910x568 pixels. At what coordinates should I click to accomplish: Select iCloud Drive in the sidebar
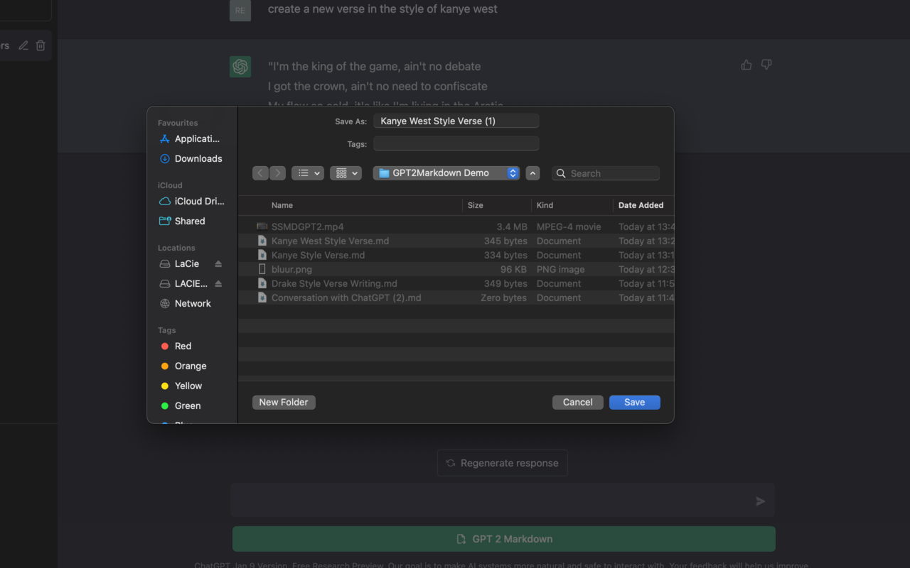197,201
